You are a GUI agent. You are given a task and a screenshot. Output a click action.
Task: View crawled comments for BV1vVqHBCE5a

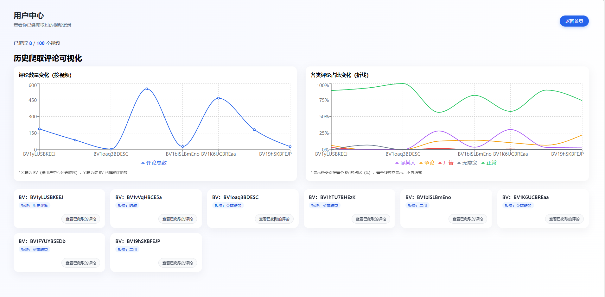(x=177, y=219)
